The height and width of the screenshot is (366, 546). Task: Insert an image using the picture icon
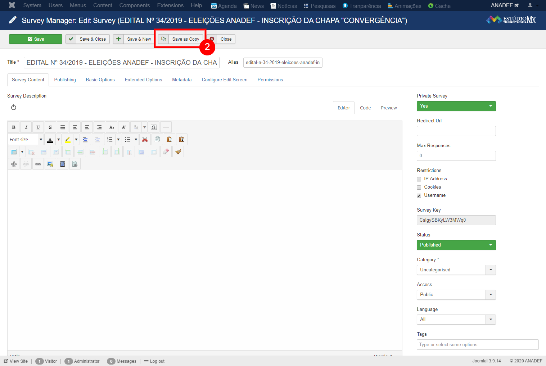(50, 164)
